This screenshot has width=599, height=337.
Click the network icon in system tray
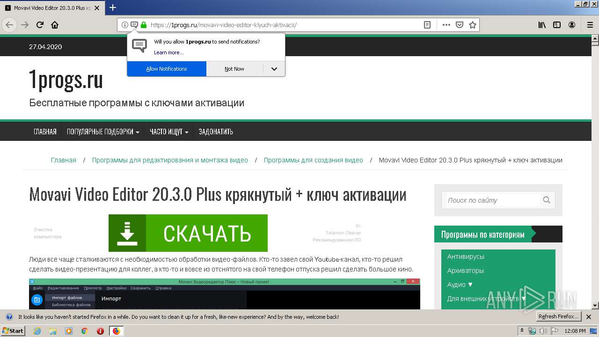click(x=533, y=331)
